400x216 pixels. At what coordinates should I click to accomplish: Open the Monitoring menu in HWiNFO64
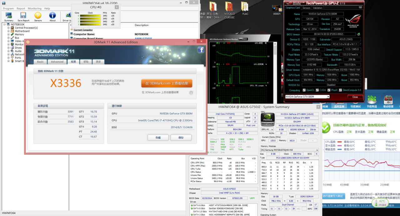(34, 8)
